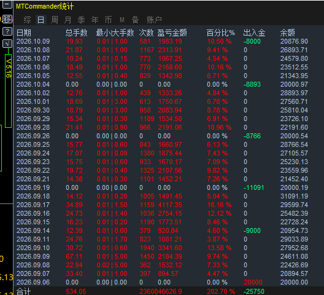Open the 周 weekly tab
The image size is (324, 295).
[x=55, y=20]
